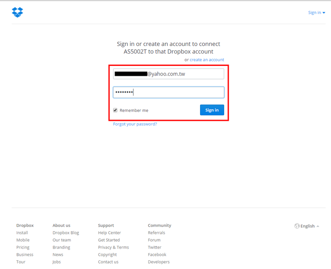The height and width of the screenshot is (269, 331).
Task: Go to Referrals under Community
Action: click(x=156, y=233)
